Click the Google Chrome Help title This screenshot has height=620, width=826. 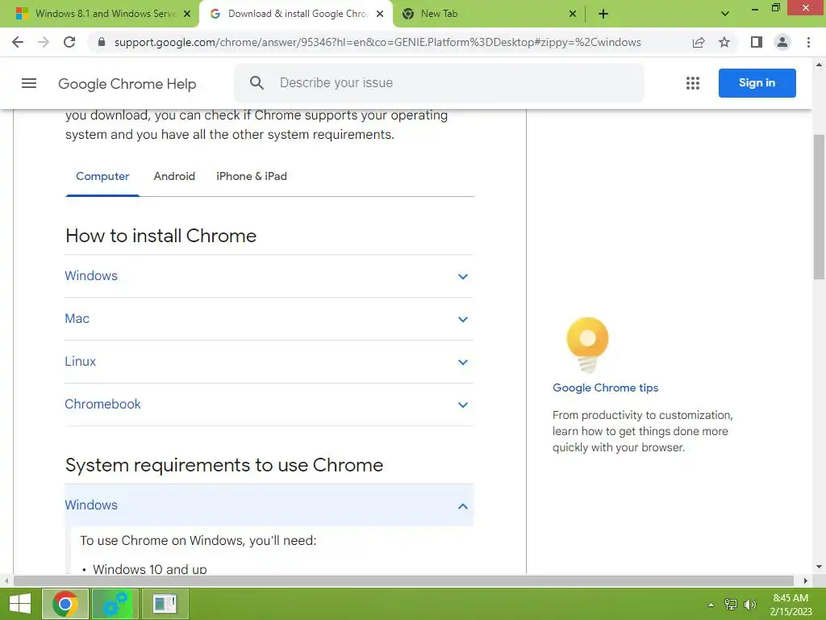click(x=127, y=83)
